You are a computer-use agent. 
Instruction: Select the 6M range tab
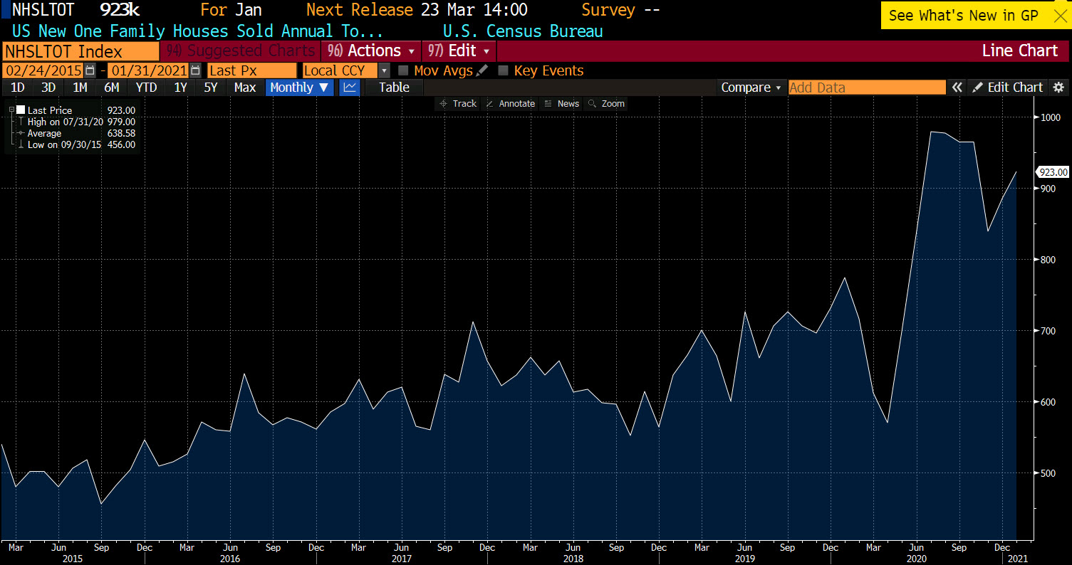click(x=111, y=88)
